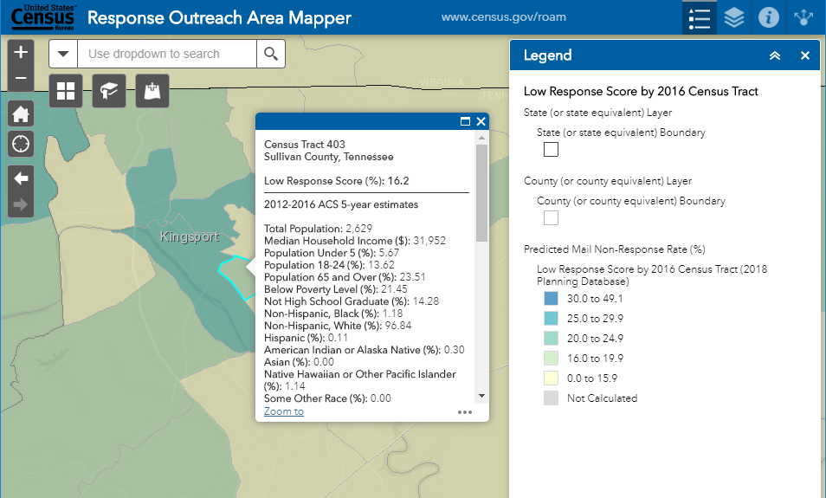
Task: Click the Zoom to link
Action: (x=284, y=411)
